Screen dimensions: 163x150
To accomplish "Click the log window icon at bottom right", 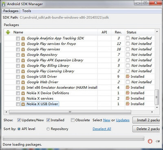I will click(158, 141).
